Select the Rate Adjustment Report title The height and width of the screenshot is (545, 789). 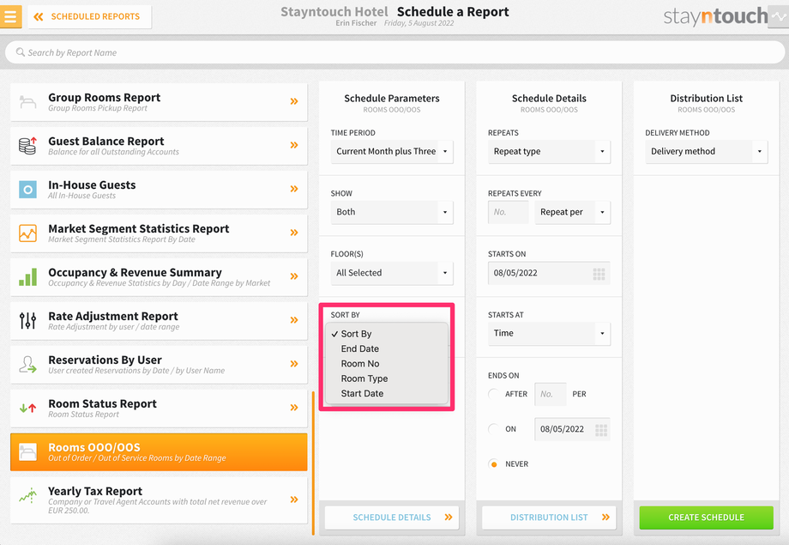click(x=113, y=317)
